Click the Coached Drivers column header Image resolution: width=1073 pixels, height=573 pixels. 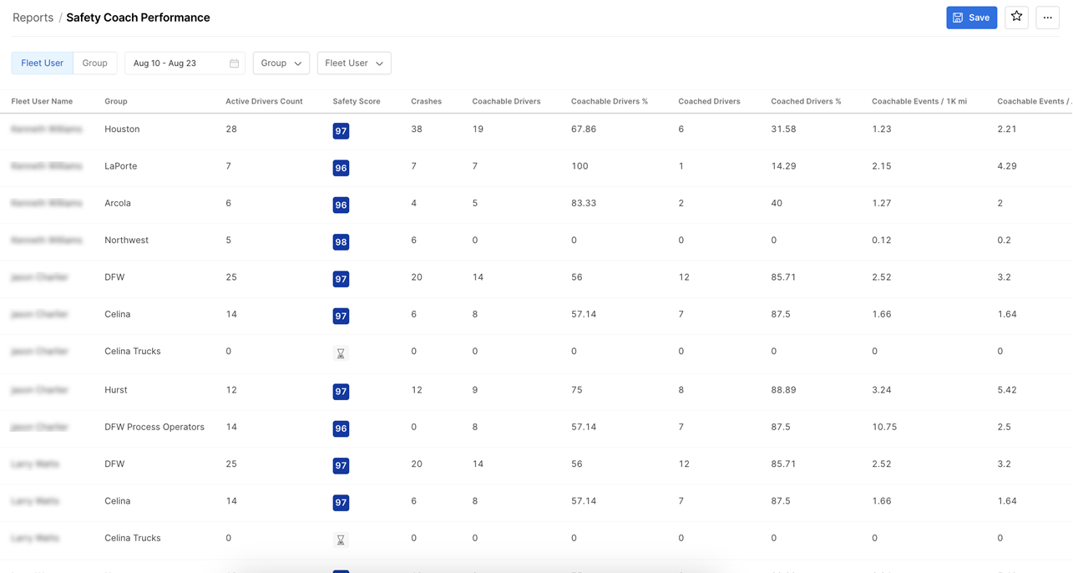tap(709, 101)
